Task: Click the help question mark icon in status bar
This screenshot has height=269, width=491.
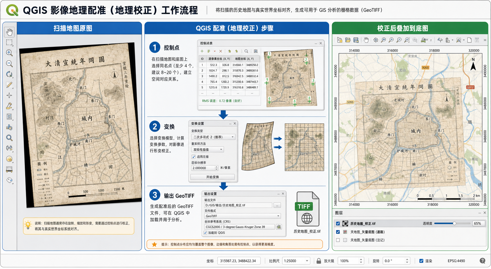Action: coord(483,261)
